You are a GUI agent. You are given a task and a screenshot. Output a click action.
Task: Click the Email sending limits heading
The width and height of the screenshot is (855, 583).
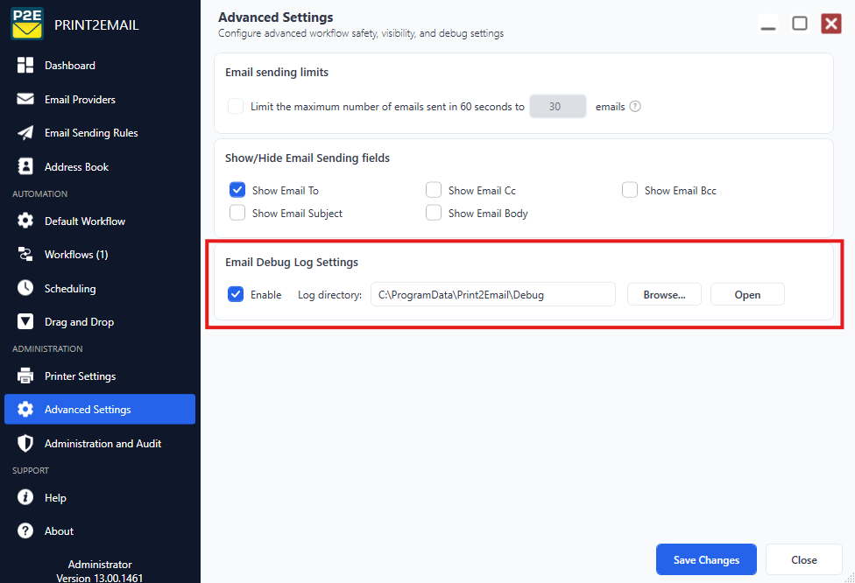[277, 72]
